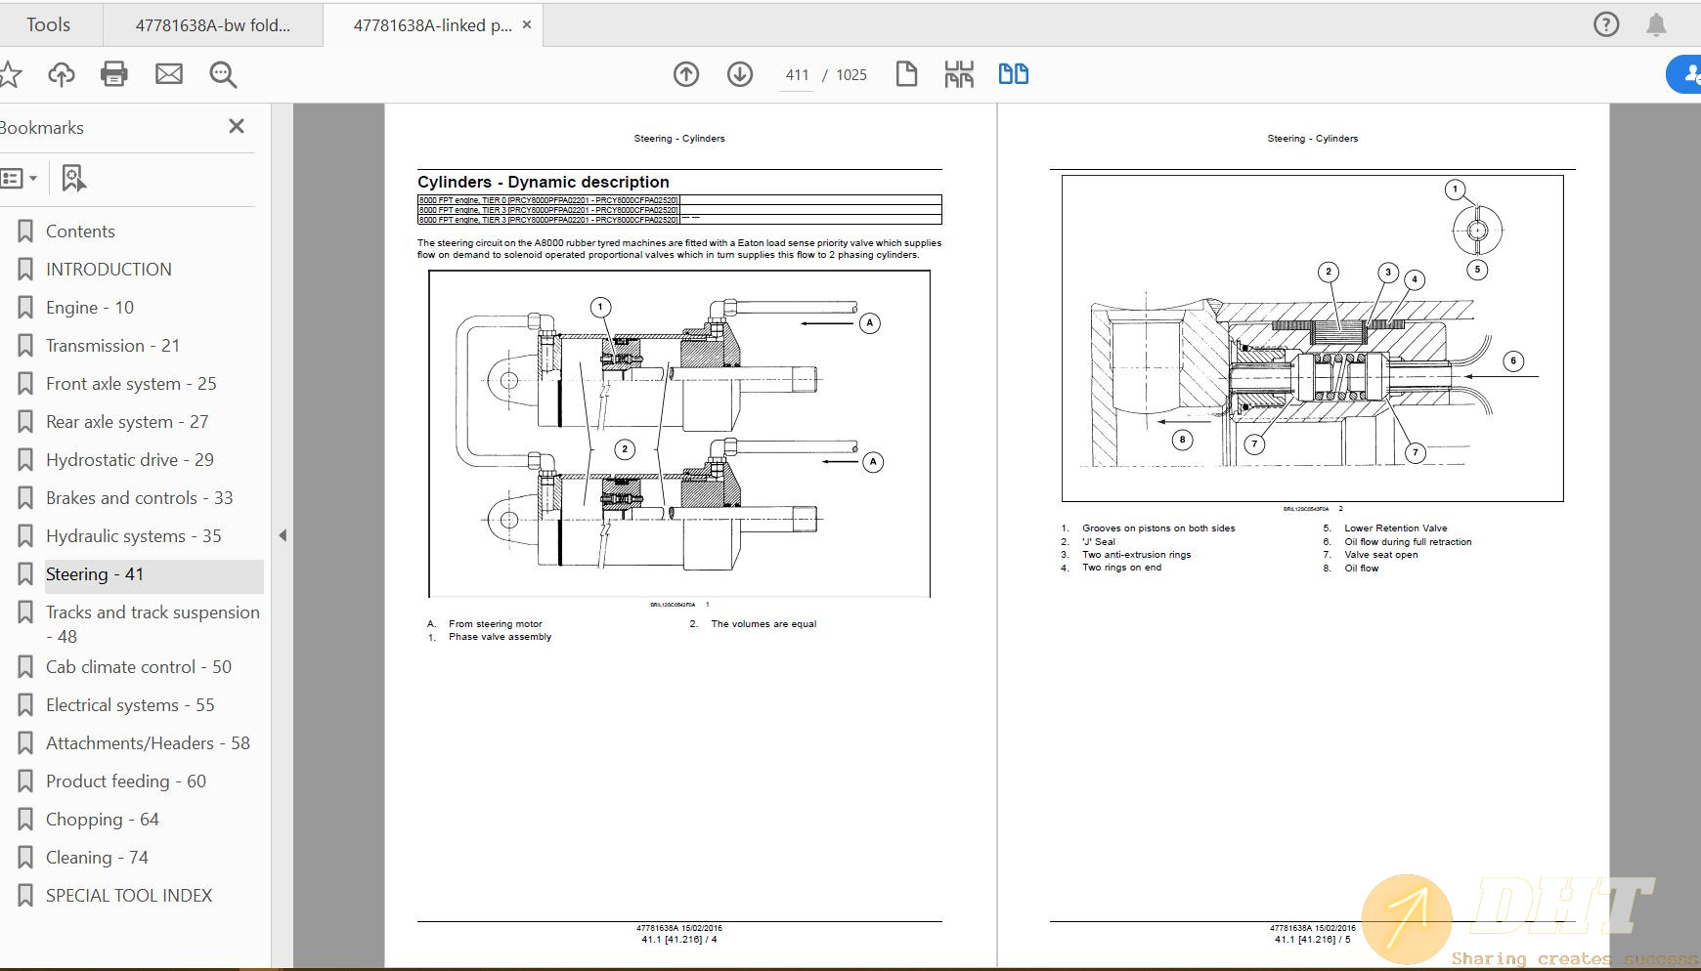Image resolution: width=1701 pixels, height=971 pixels.
Task: Open the Hydraulic systems - 35 bookmark
Action: [133, 536]
